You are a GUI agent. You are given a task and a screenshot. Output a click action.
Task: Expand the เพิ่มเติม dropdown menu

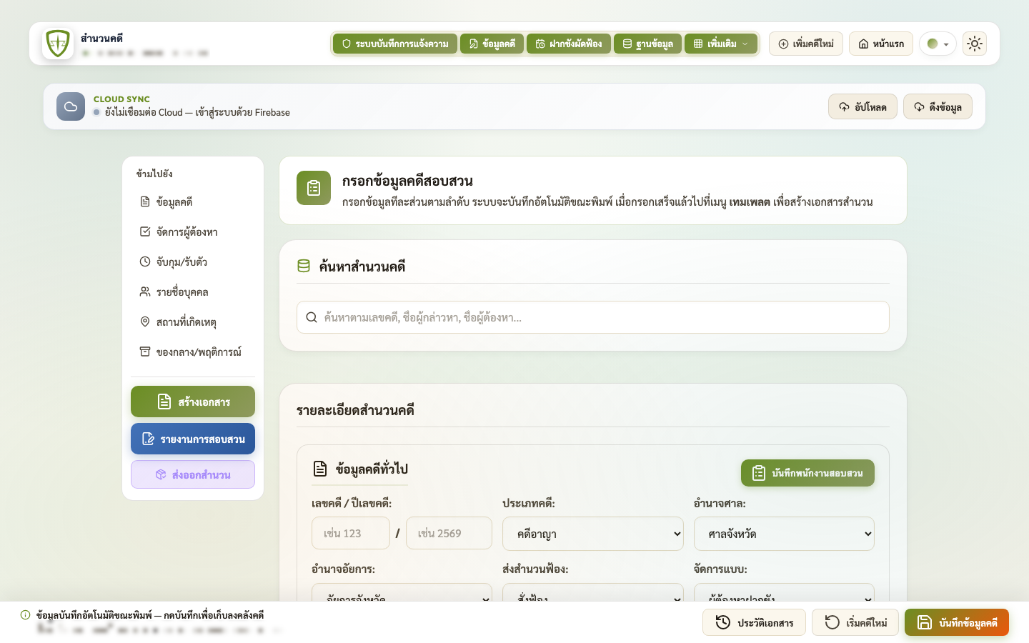tap(721, 44)
